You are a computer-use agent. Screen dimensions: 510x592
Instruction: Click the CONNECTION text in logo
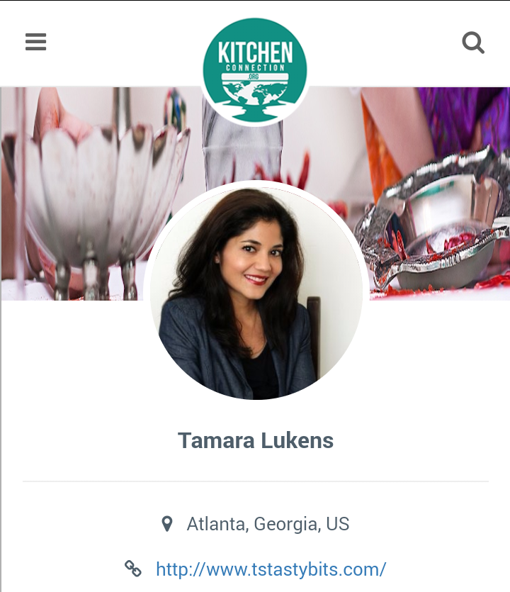click(255, 68)
